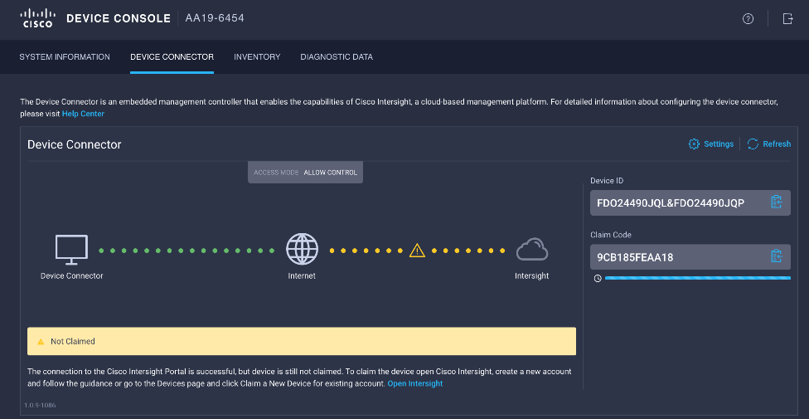Click the Device ID label
The image size is (809, 419).
(607, 180)
